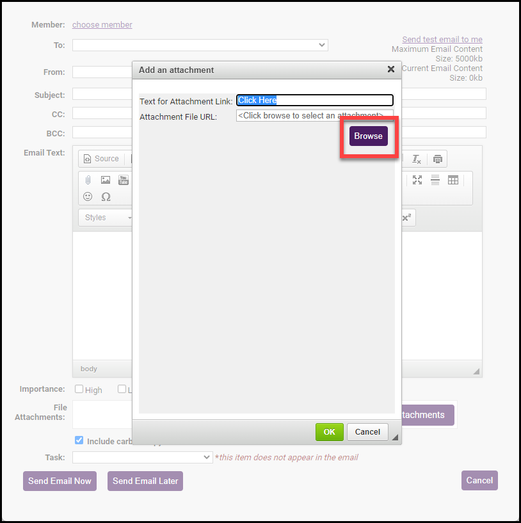Grab the editor resize handle at corner
This screenshot has height=523, width=521.
(x=476, y=371)
